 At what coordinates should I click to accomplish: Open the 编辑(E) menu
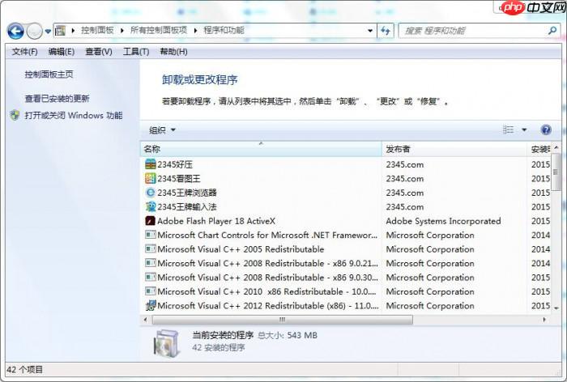(x=62, y=52)
